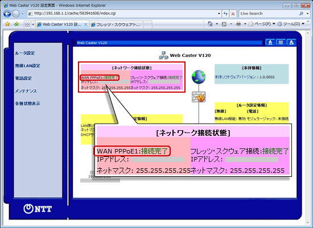The image size is (313, 228).
Task: Click the red Stop loading icon
Action: 233,14
